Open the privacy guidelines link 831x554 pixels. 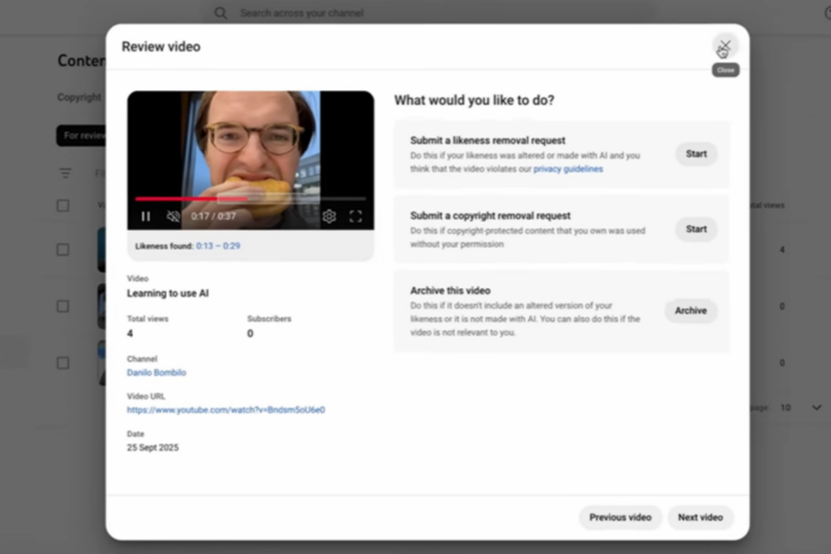point(568,169)
